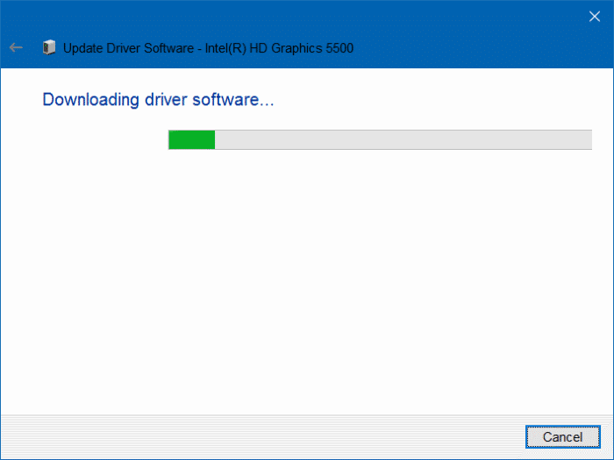614x460 pixels.
Task: Click the 'Update Driver Software - Intel(R) HD Graphics 5500' title
Action: pyautogui.click(x=209, y=48)
